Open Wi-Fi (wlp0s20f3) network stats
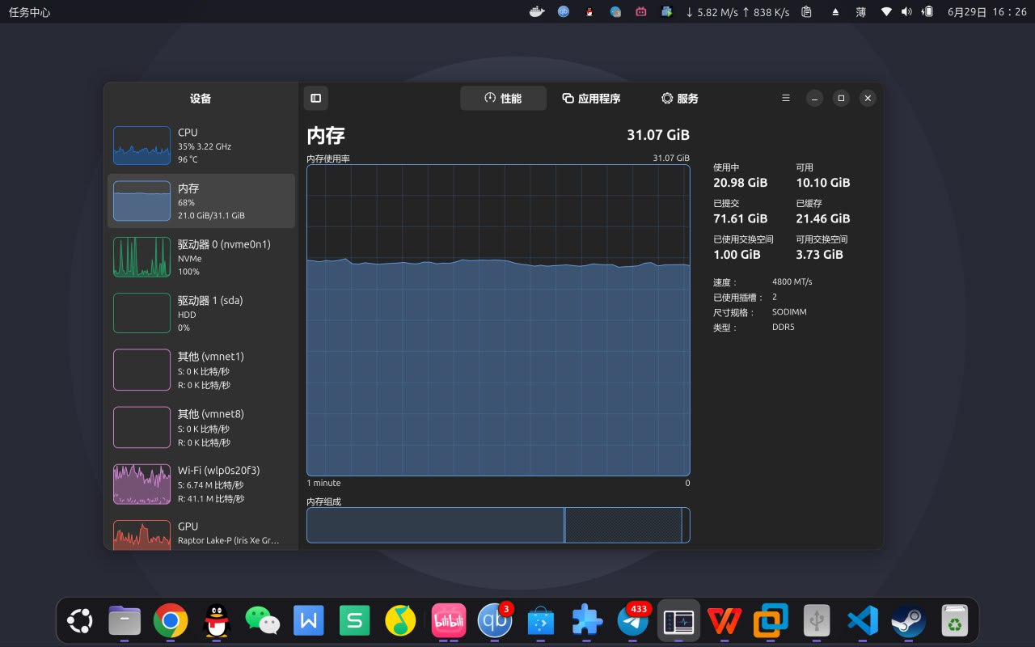This screenshot has height=647, width=1035. pos(201,484)
